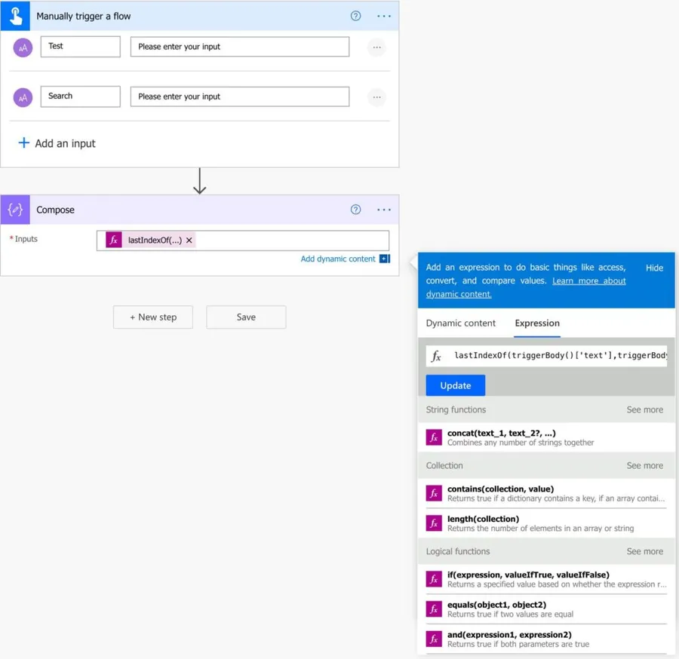Screen dimensions: 679x659
Task: Remove the lastIndexOf expression token
Action: 189,241
